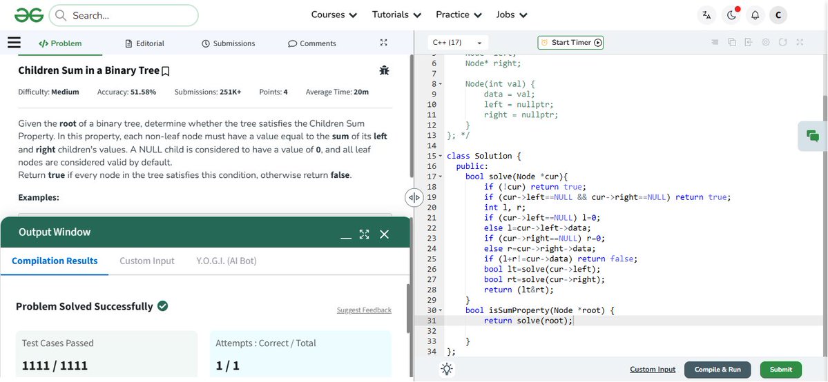Click the code format icon in editor toolbar
This screenshot has width=828, height=382.
tap(715, 42)
